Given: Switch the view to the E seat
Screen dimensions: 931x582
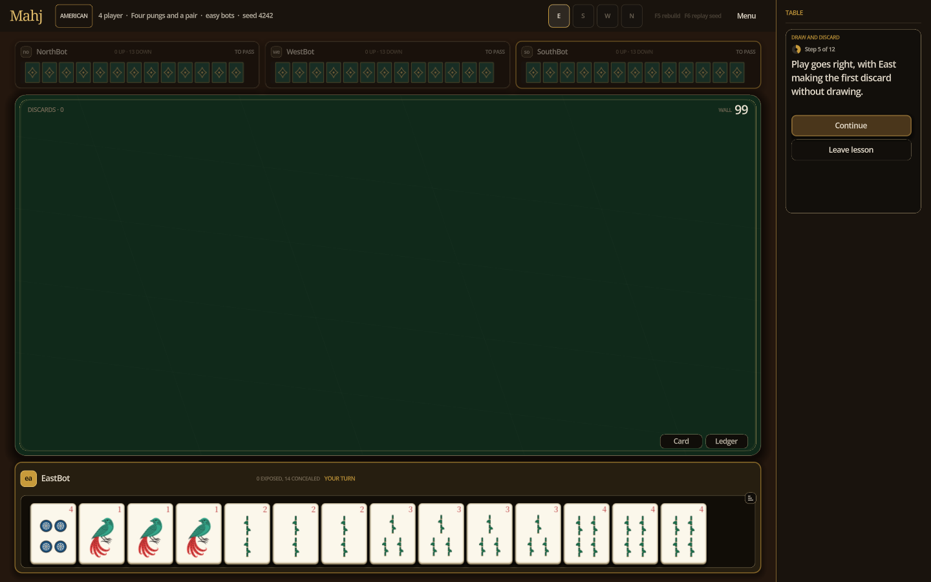Looking at the screenshot, I should pyautogui.click(x=559, y=16).
